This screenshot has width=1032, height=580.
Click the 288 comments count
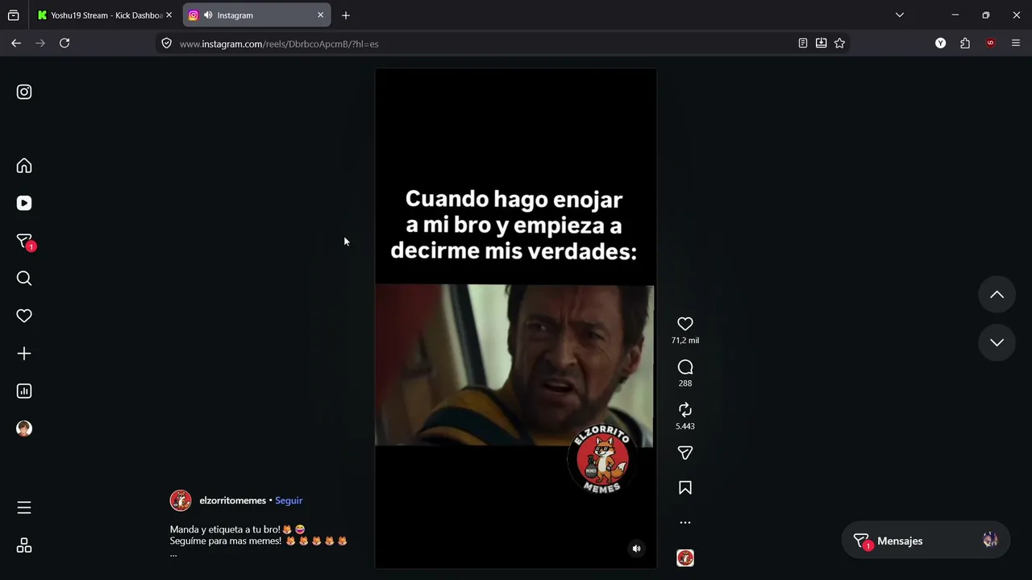click(x=685, y=383)
